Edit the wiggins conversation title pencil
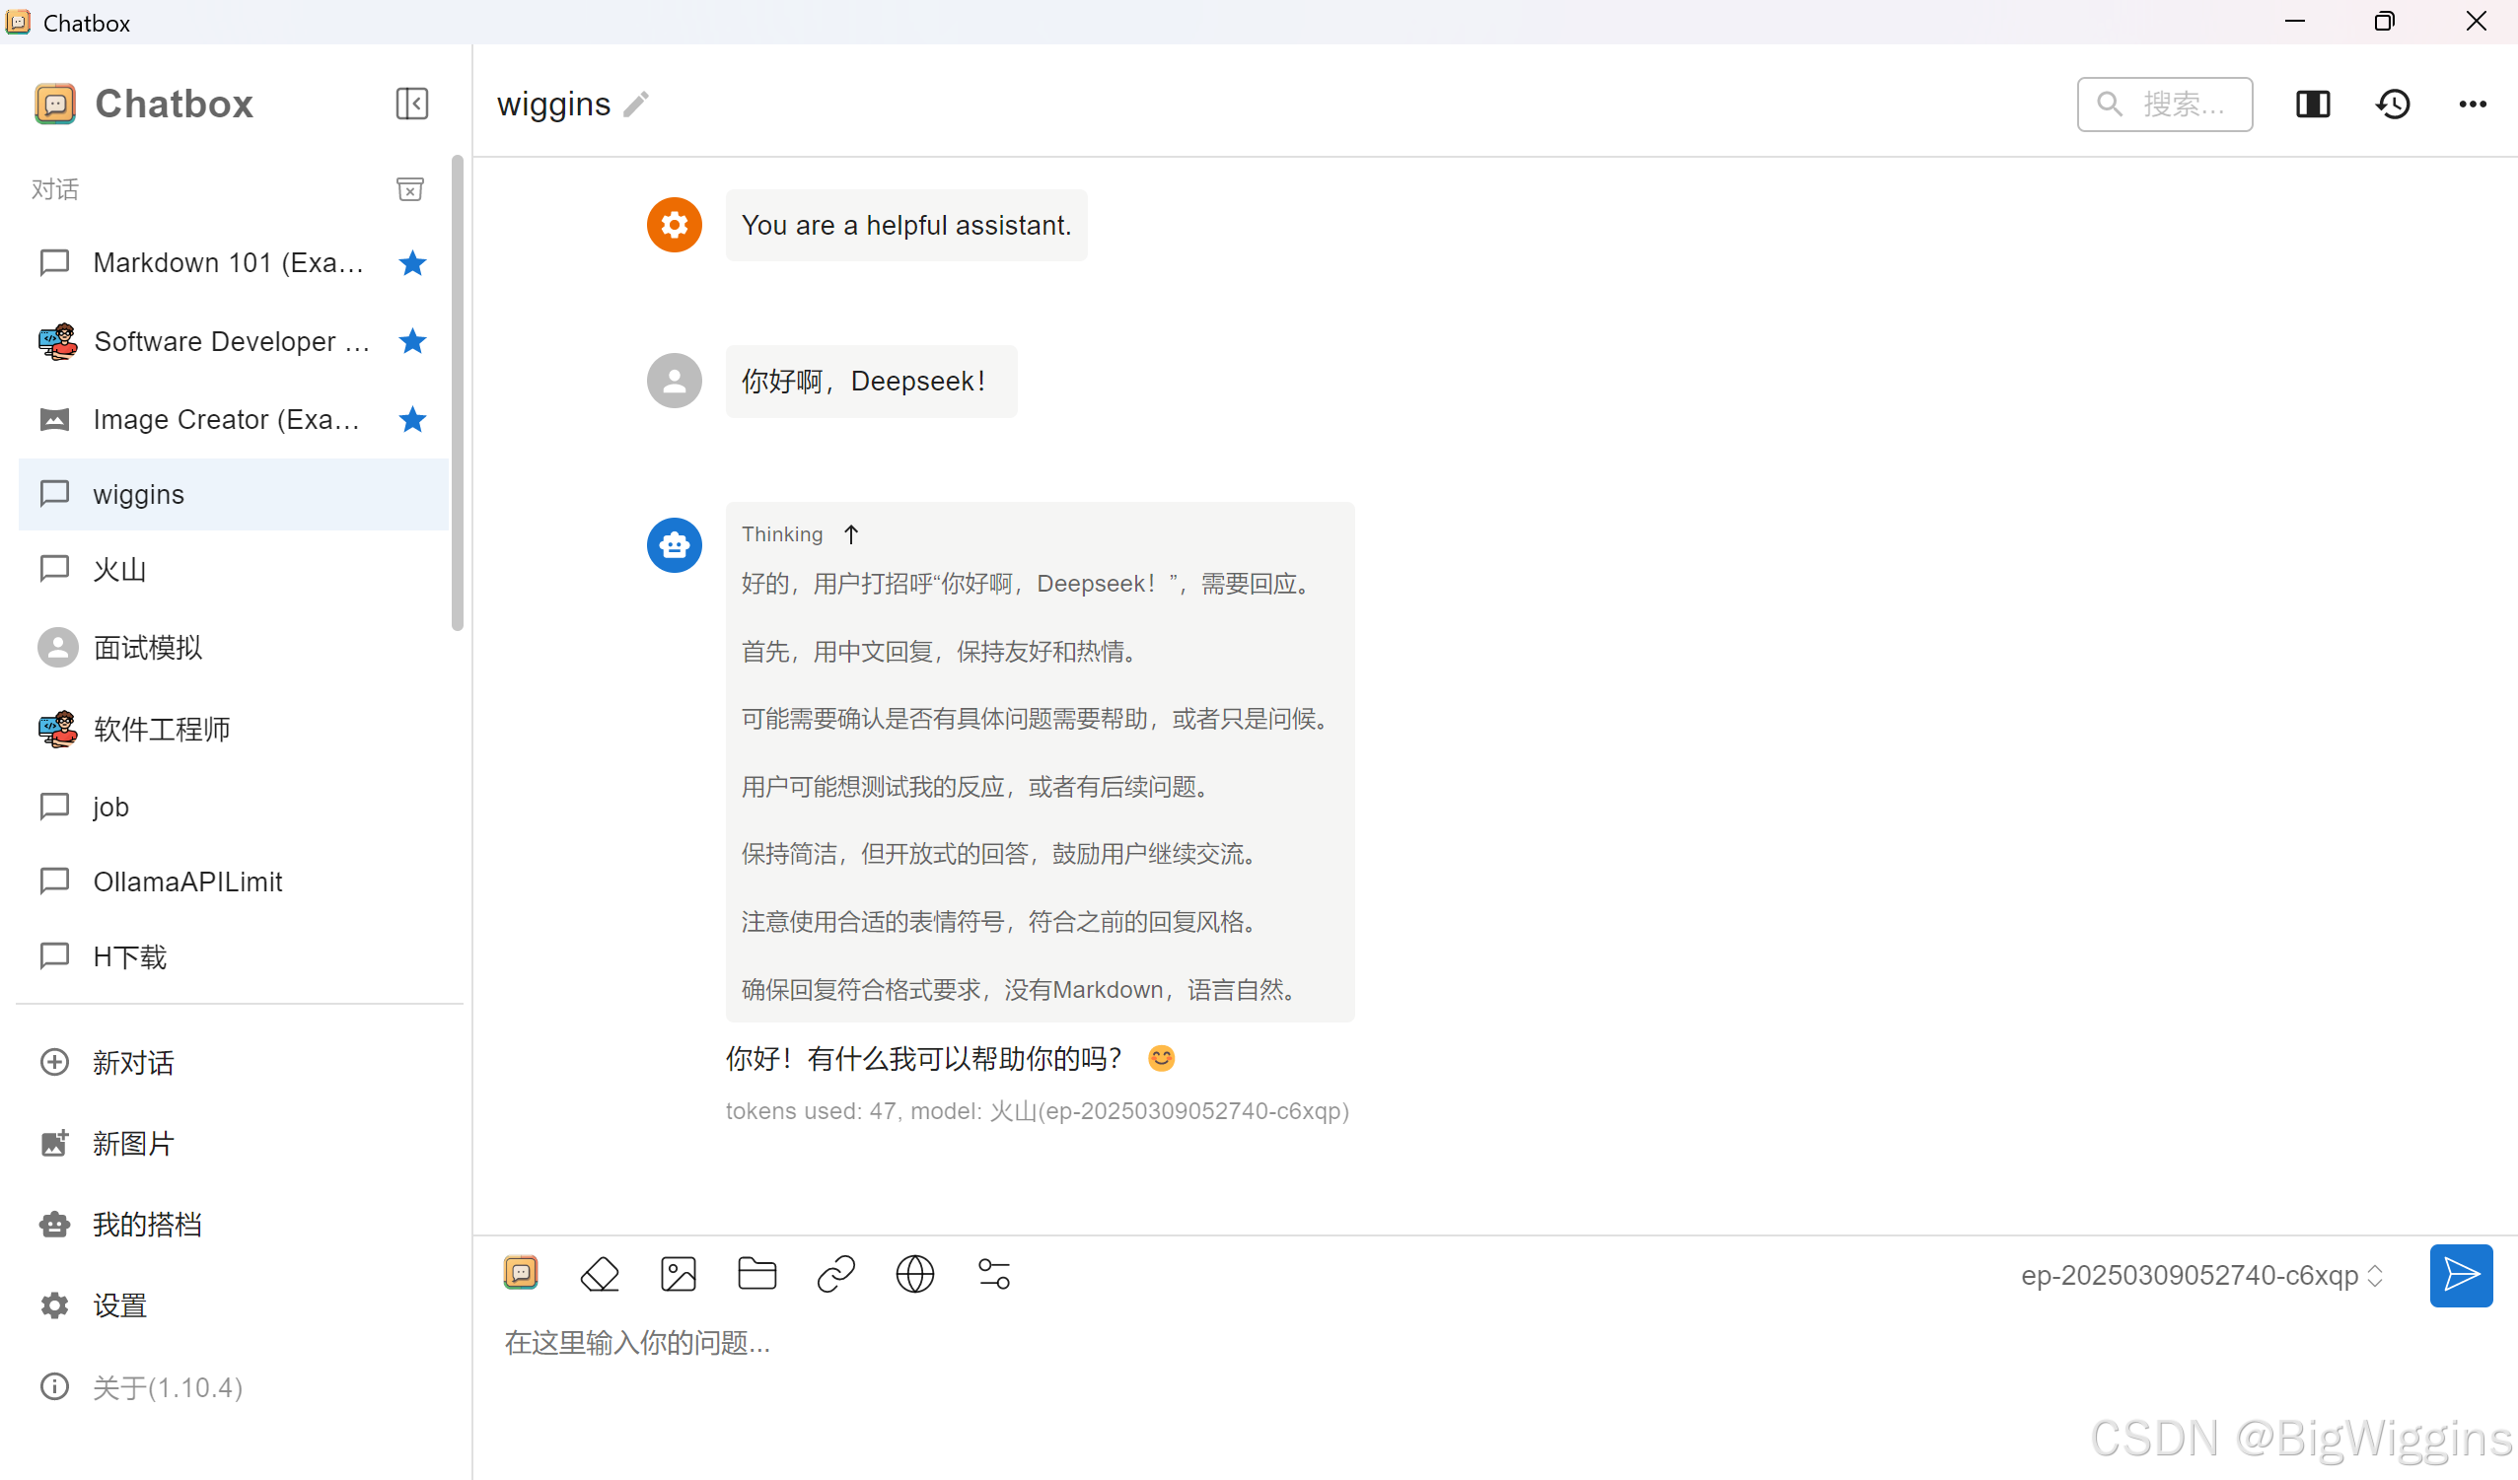 point(636,104)
